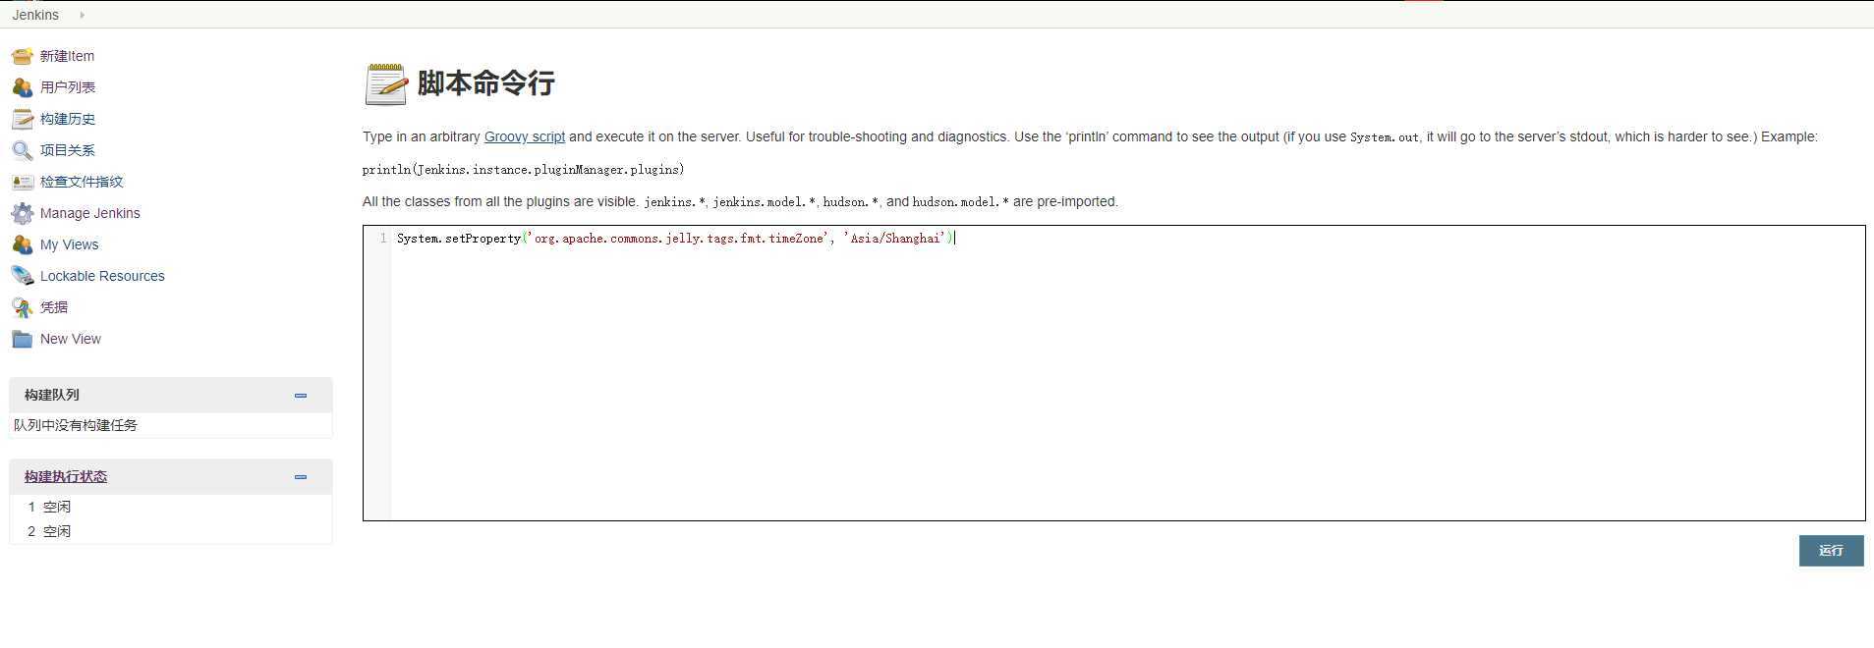Open 用户列表 in the sidebar
Image resolution: width=1874 pixels, height=648 pixels.
point(68,87)
